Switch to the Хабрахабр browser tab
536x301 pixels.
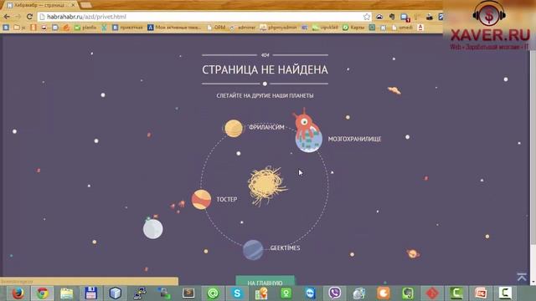point(41,5)
